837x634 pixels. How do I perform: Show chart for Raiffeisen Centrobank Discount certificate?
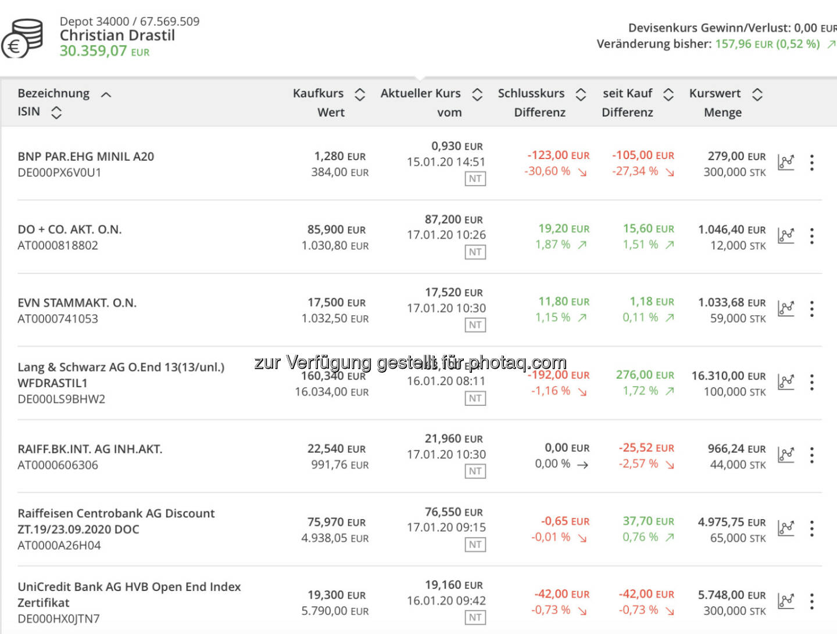pos(786,528)
